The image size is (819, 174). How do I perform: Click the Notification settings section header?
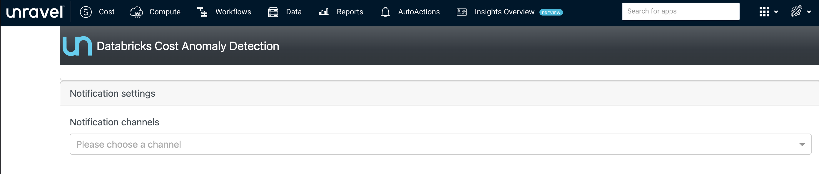click(x=112, y=93)
